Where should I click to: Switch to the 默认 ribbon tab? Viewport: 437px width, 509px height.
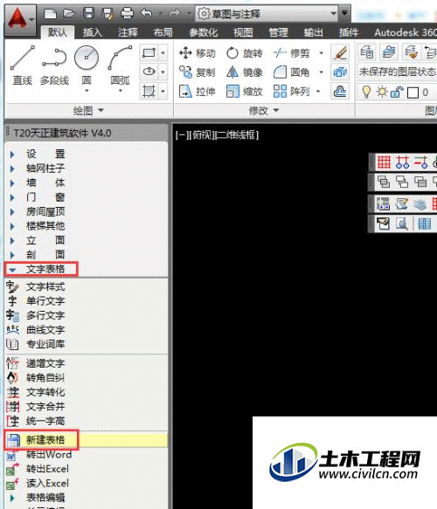point(58,32)
